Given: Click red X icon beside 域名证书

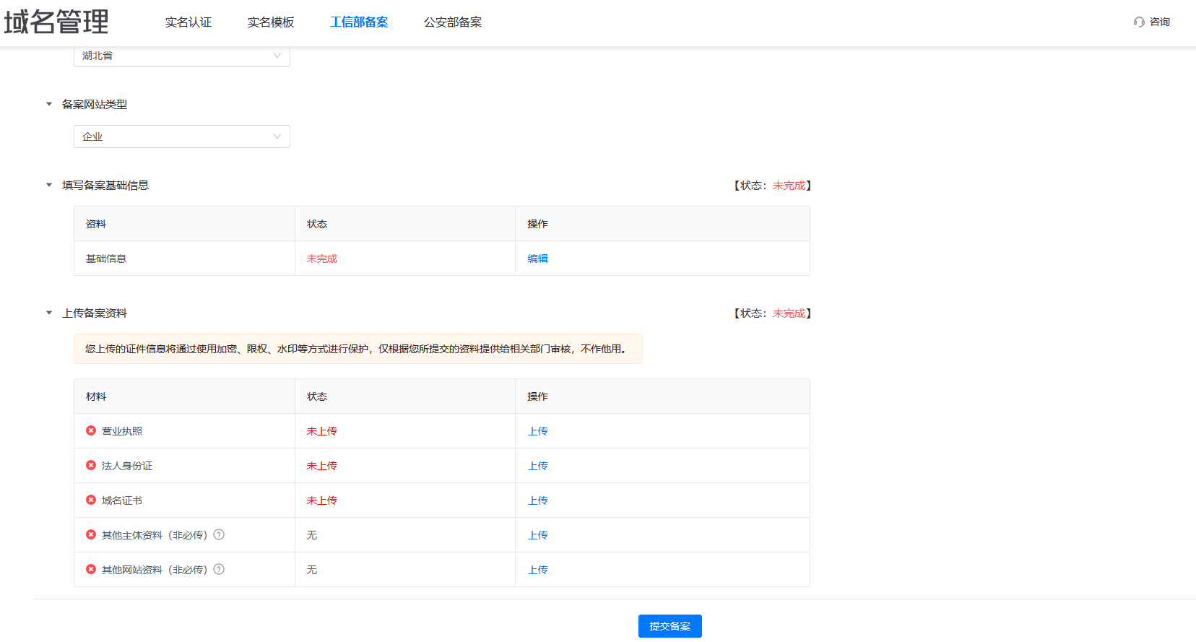Looking at the screenshot, I should click(91, 500).
